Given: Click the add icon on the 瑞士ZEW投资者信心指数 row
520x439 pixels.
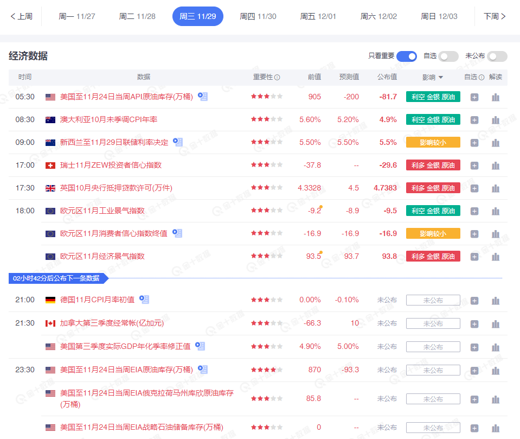Looking at the screenshot, I should click(x=474, y=164).
